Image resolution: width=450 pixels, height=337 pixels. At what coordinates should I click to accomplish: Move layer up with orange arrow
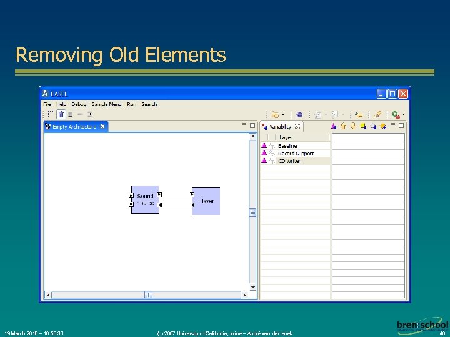click(344, 126)
